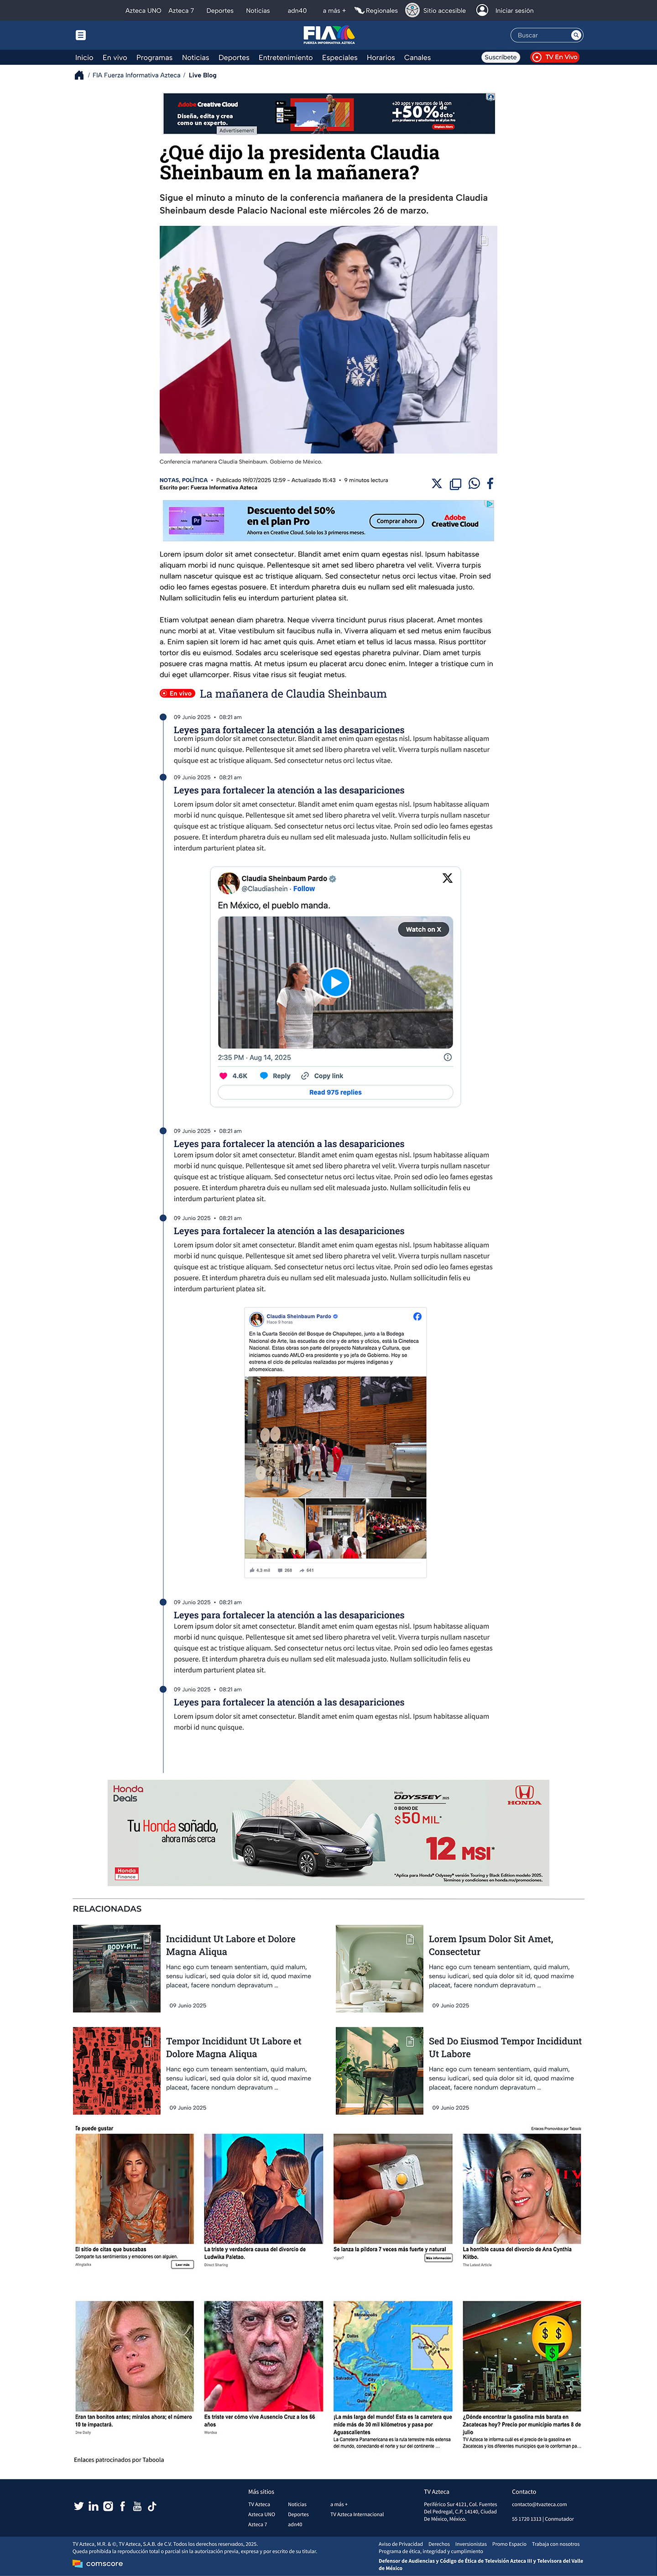
Task: Click the Iniciar sesión user icon
Action: pyautogui.click(x=482, y=10)
